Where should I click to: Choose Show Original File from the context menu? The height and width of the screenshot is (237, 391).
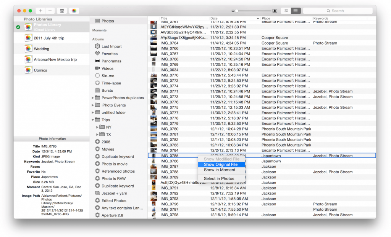point(221,164)
